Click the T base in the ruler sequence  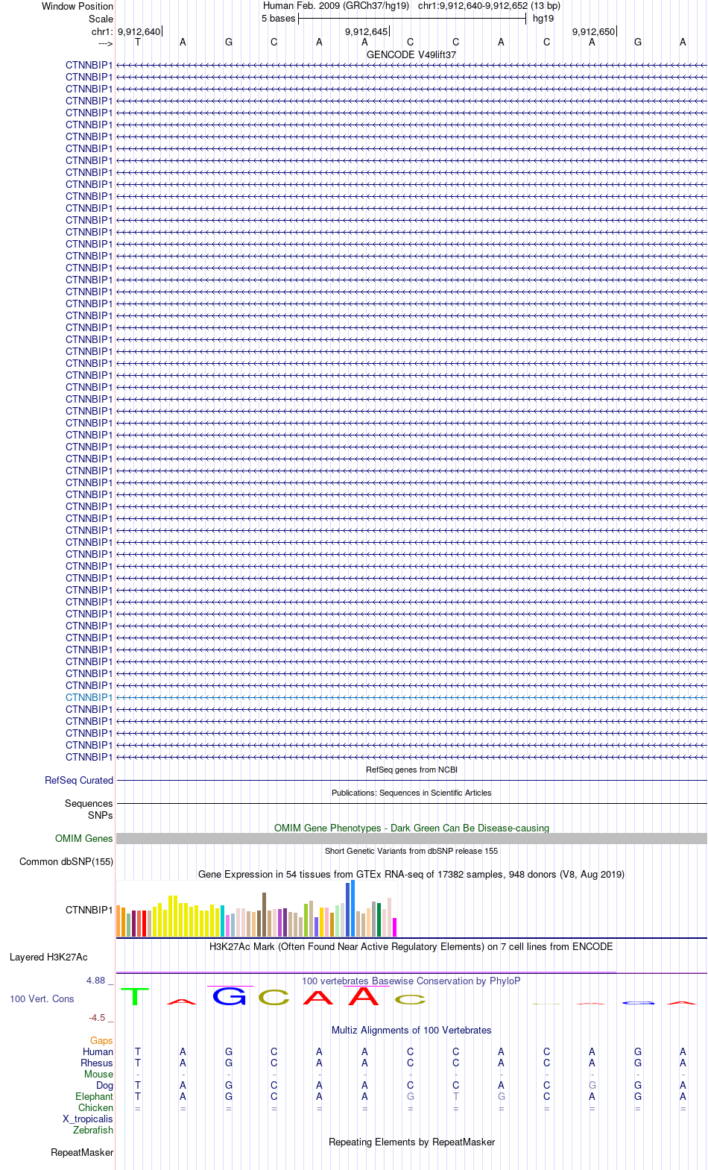(138, 43)
